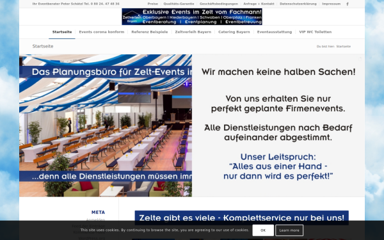Open Geschäftsbedingungen link
384x240 pixels.
pos(219,4)
